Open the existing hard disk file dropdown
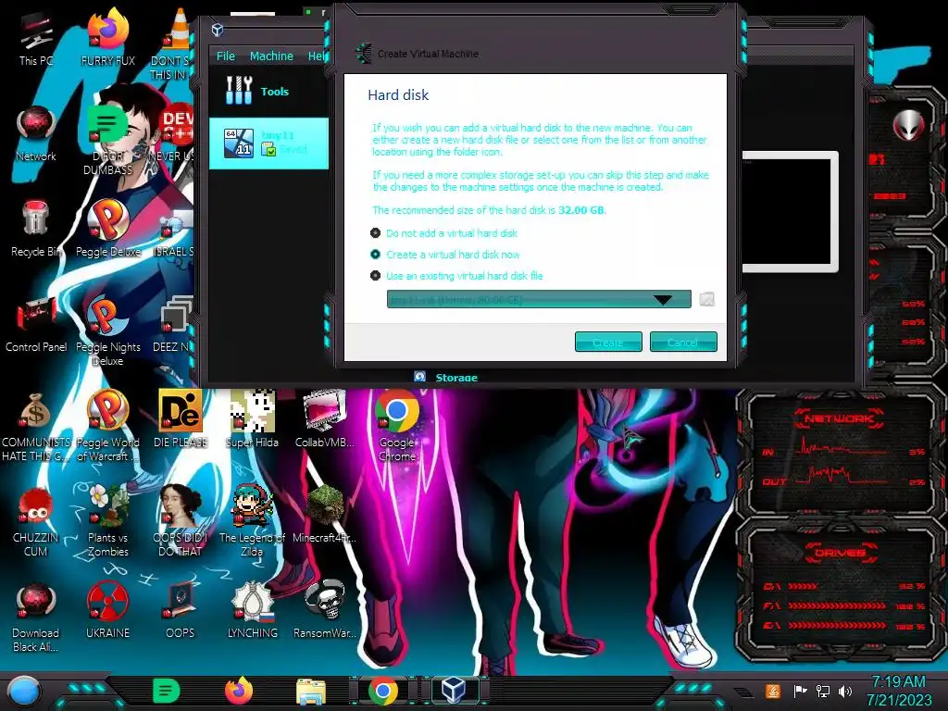948x711 pixels. point(539,299)
